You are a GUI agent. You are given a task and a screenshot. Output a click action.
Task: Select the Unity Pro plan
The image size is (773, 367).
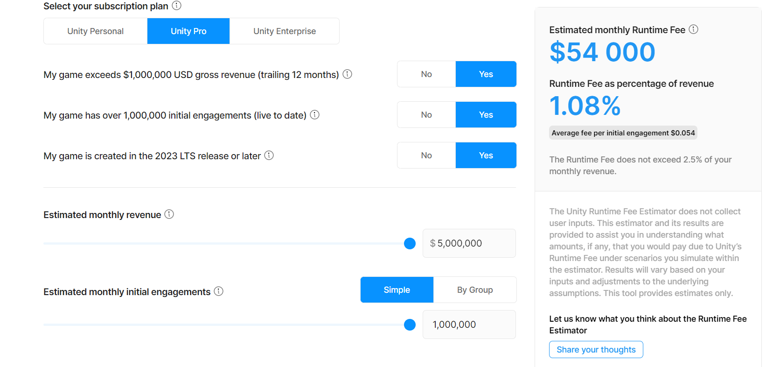pos(188,31)
